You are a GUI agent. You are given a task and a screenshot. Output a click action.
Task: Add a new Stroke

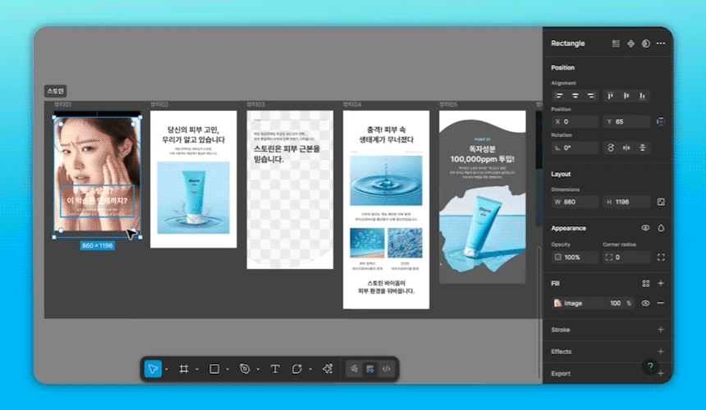[x=661, y=330]
